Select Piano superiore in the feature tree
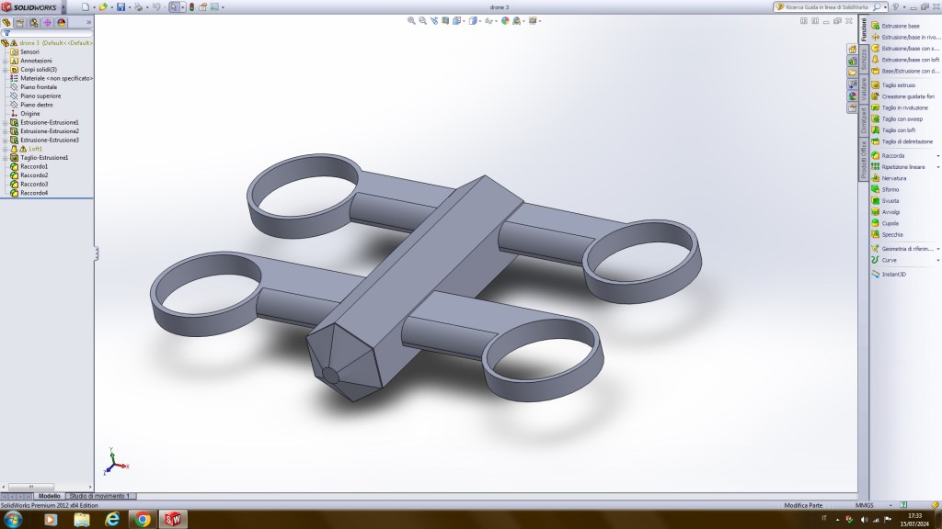The height and width of the screenshot is (529, 942). click(40, 96)
